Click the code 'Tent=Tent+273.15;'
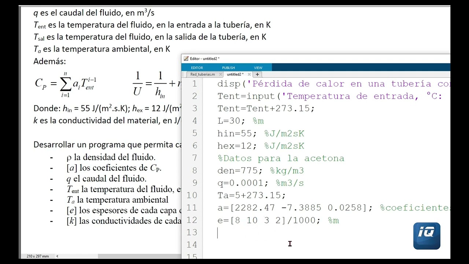 [266, 109]
